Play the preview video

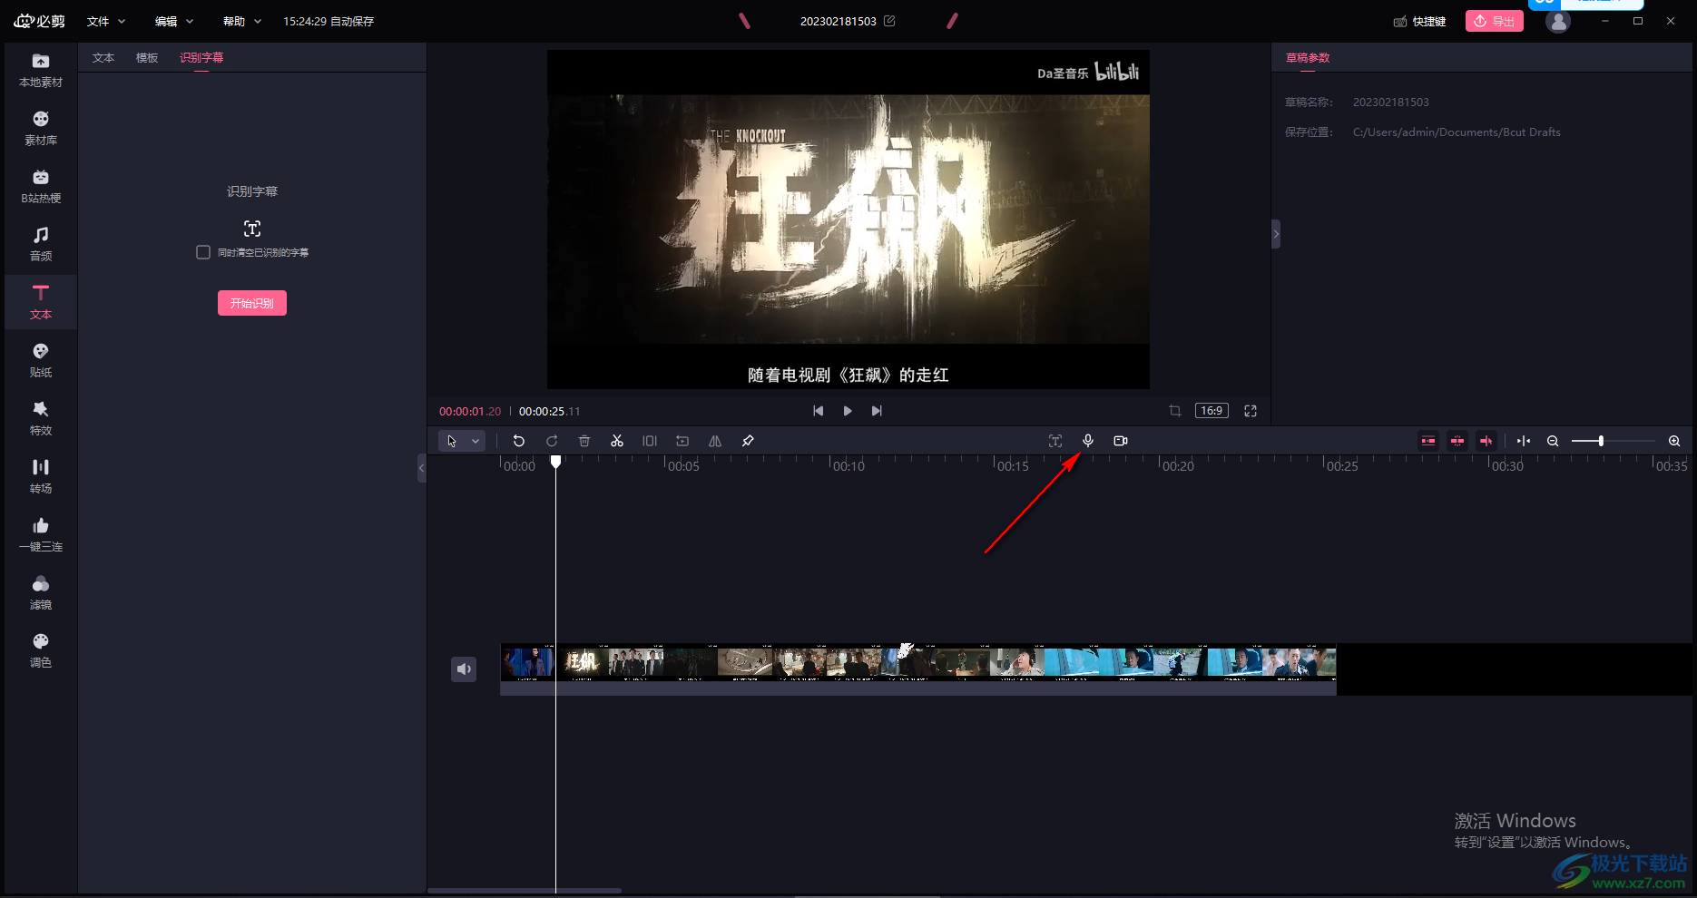pyautogui.click(x=848, y=411)
